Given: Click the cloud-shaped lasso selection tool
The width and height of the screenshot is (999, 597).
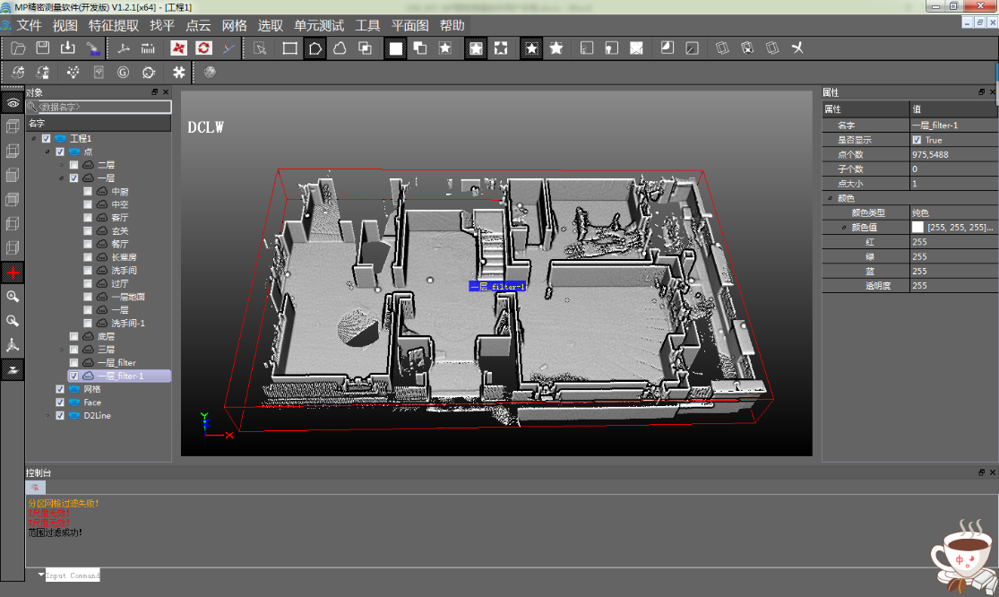Looking at the screenshot, I should (340, 48).
